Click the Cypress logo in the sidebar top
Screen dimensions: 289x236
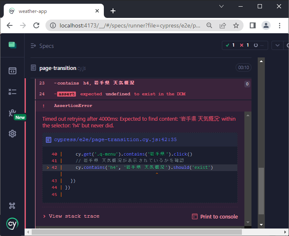pyautogui.click(x=12, y=45)
